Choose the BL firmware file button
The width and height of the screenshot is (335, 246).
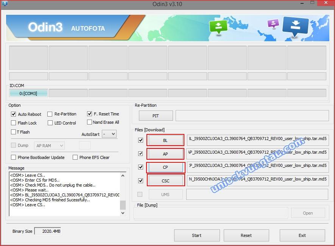[x=165, y=140]
